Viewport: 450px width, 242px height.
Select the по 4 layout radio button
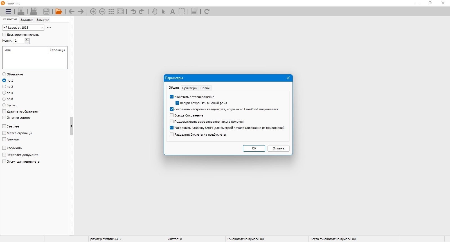click(4, 93)
